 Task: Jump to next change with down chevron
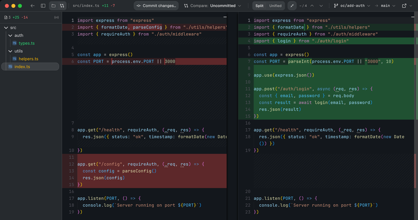click(x=321, y=5)
